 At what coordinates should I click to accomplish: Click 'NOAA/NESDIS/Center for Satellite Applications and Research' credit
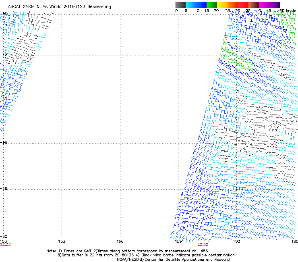174,260
